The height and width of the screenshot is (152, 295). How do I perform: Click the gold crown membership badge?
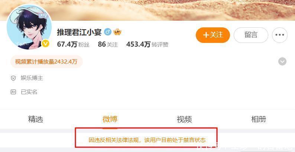(x=117, y=32)
